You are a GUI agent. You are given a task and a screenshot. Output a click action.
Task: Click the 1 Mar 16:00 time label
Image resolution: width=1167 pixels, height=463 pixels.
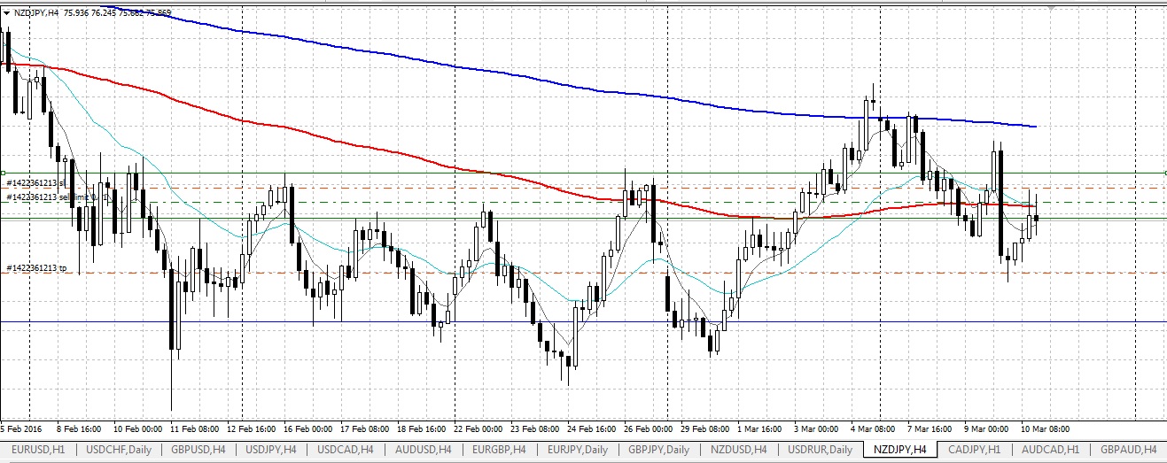coord(761,428)
